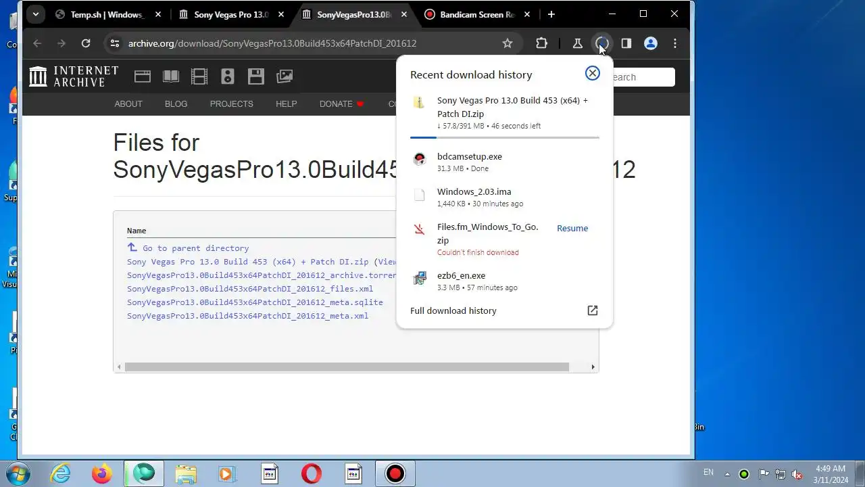865x487 pixels.
Task: Open the muted volume tray icon
Action: pyautogui.click(x=797, y=474)
